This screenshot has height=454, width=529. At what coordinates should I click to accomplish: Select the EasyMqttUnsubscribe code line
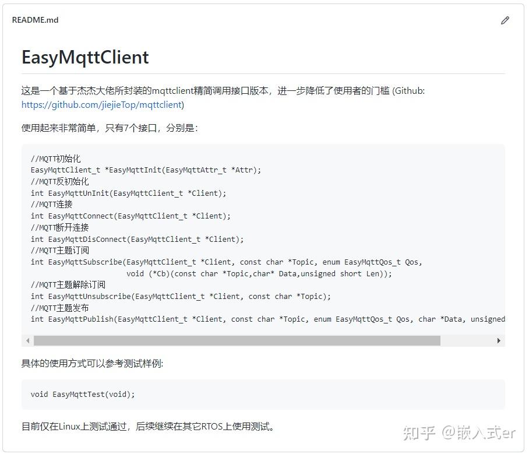(182, 296)
